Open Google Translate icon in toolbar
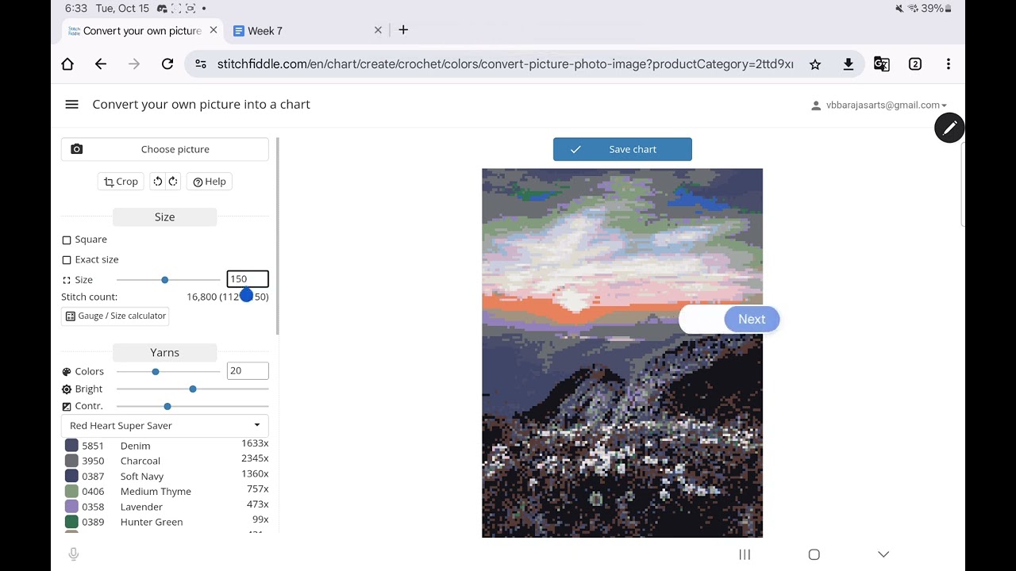The height and width of the screenshot is (571, 1016). coord(882,64)
